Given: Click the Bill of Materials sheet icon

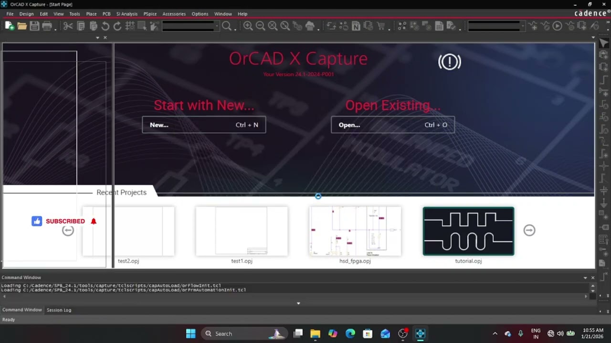Looking at the screenshot, I should click(439, 26).
